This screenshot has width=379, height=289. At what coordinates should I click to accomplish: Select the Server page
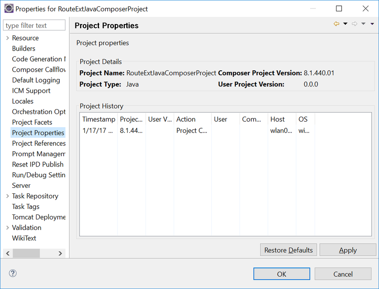(x=21, y=185)
